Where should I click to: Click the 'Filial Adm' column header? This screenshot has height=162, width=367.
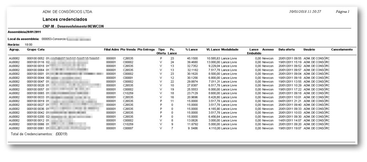tap(112, 50)
